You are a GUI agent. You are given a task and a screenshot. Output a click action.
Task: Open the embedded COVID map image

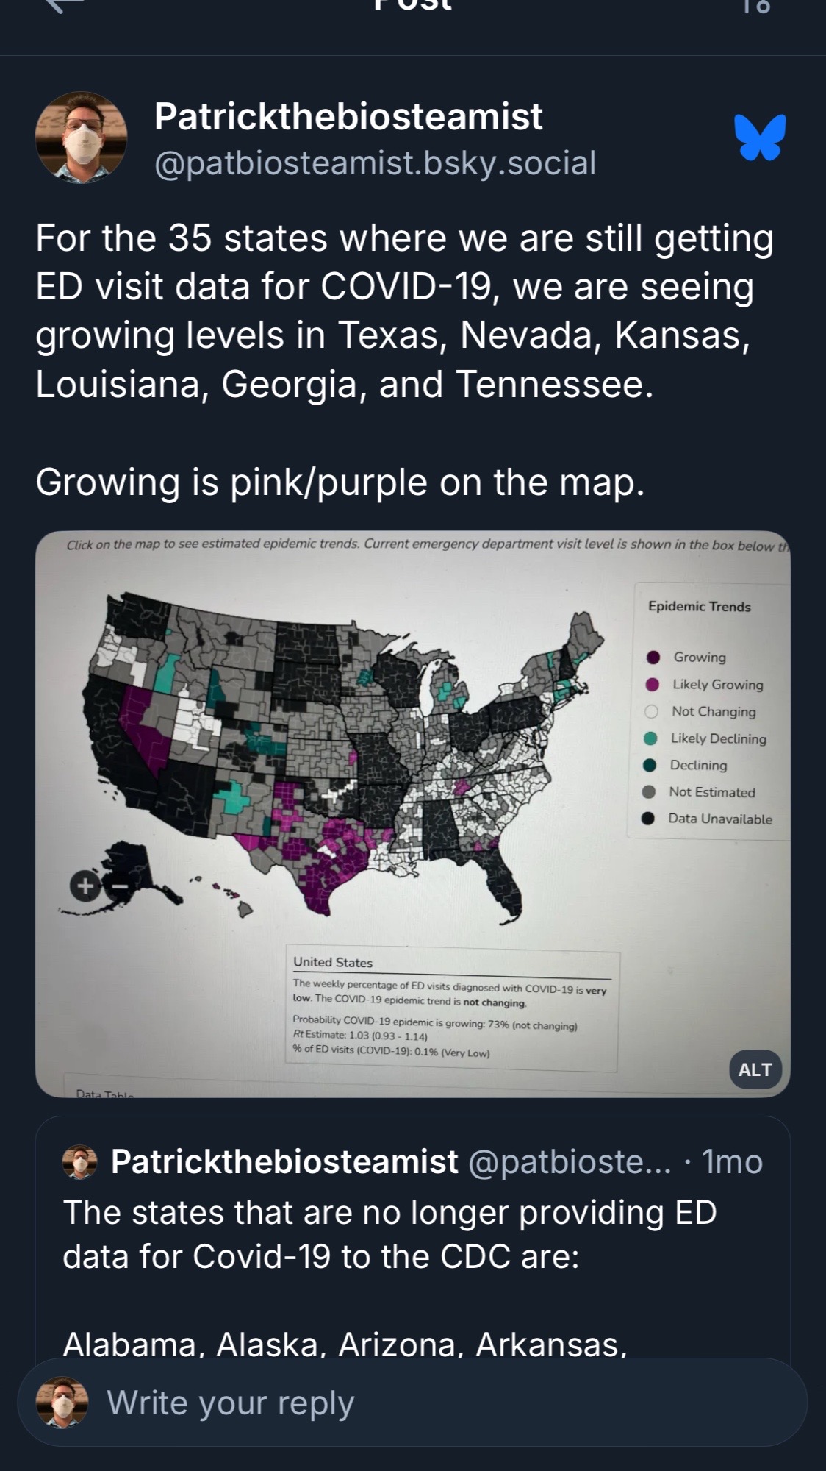(x=413, y=814)
